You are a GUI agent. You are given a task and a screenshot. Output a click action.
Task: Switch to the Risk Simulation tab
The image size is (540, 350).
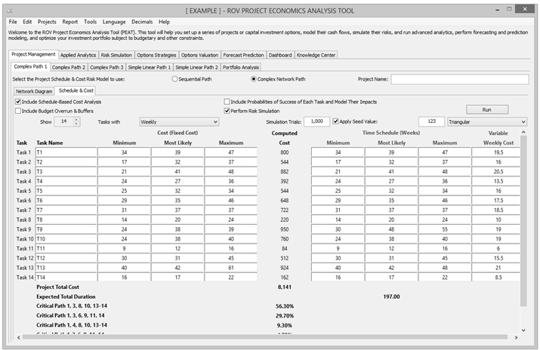coord(116,55)
